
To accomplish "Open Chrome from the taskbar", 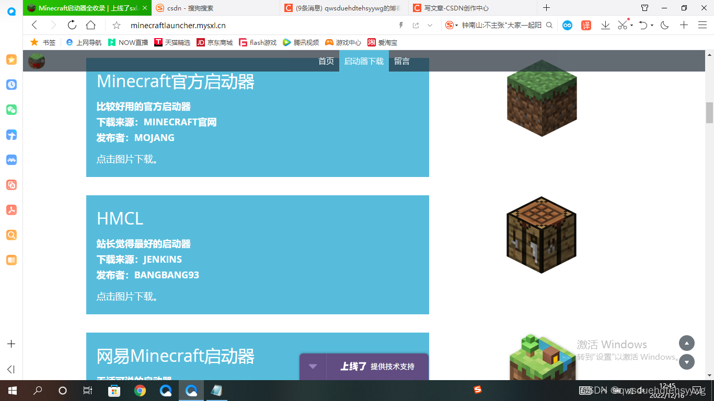I will coord(140,391).
